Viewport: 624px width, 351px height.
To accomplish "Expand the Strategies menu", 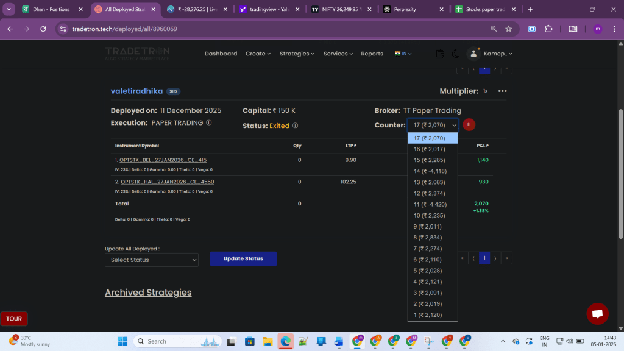I will coord(297,54).
